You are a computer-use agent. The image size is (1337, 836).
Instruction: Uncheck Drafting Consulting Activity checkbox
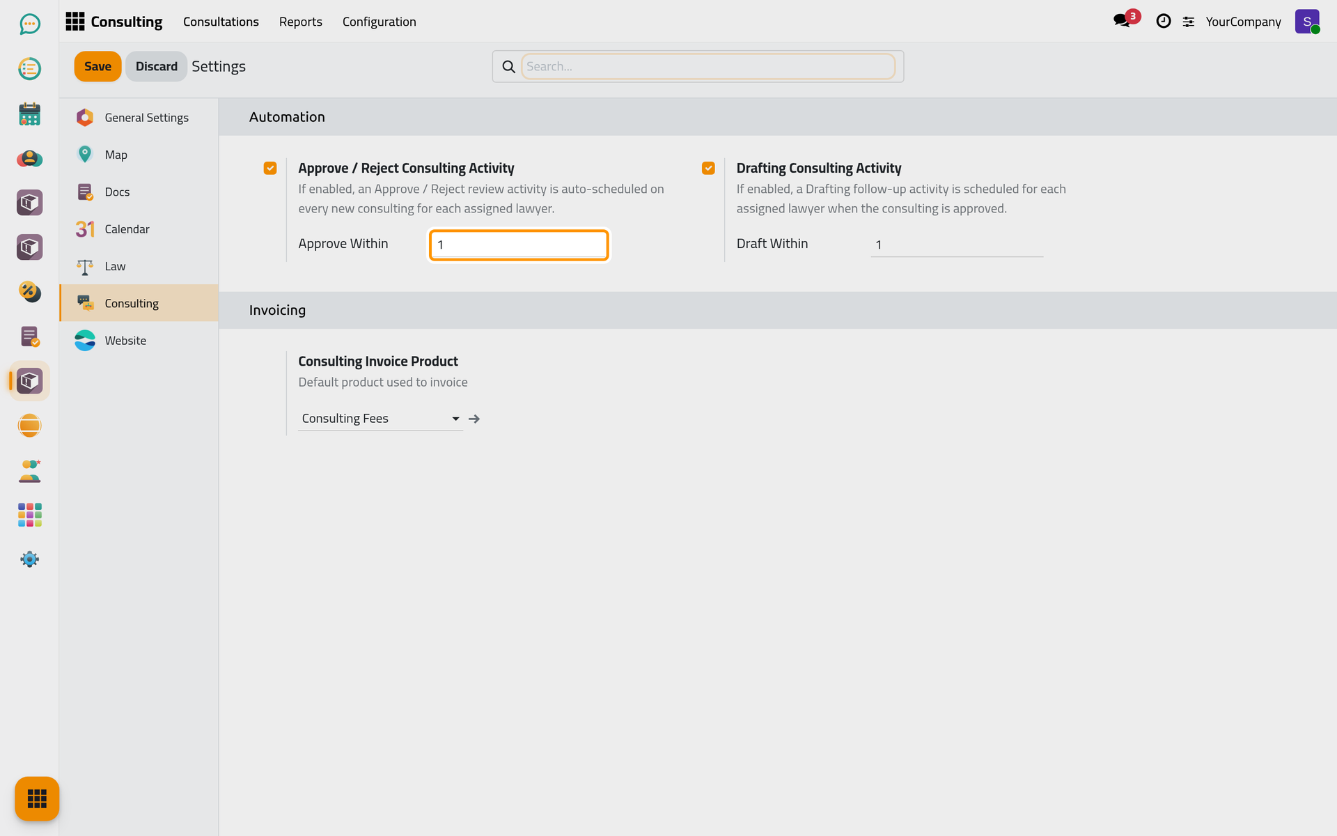(x=708, y=168)
